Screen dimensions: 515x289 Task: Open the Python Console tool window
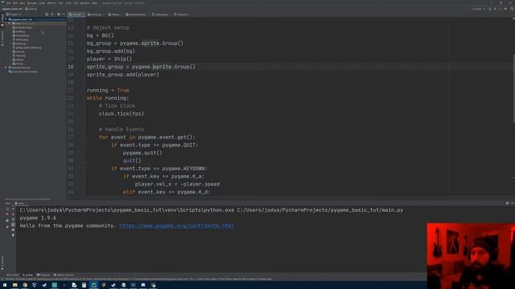pos(64,275)
